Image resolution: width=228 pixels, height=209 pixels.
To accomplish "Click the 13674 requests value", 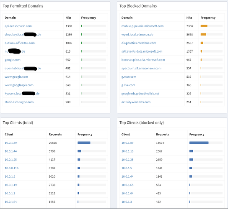I will click(x=160, y=143).
